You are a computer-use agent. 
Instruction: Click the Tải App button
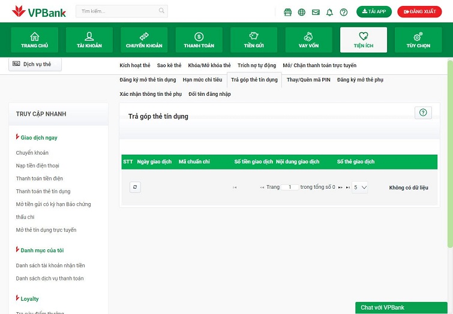tap(374, 11)
